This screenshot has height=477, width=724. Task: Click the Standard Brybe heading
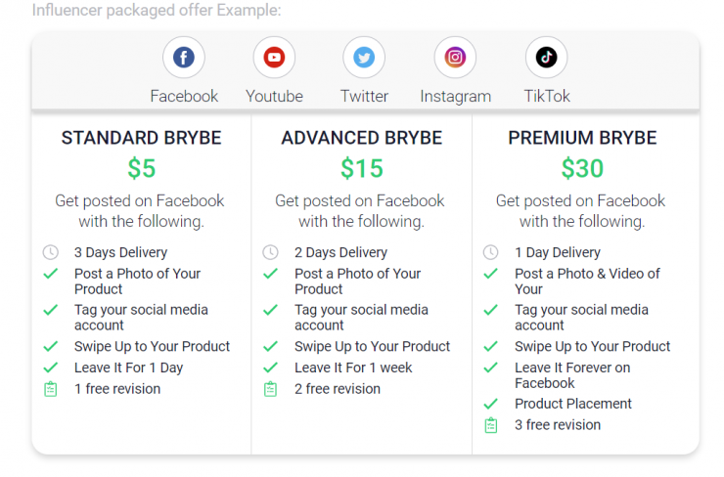click(142, 138)
